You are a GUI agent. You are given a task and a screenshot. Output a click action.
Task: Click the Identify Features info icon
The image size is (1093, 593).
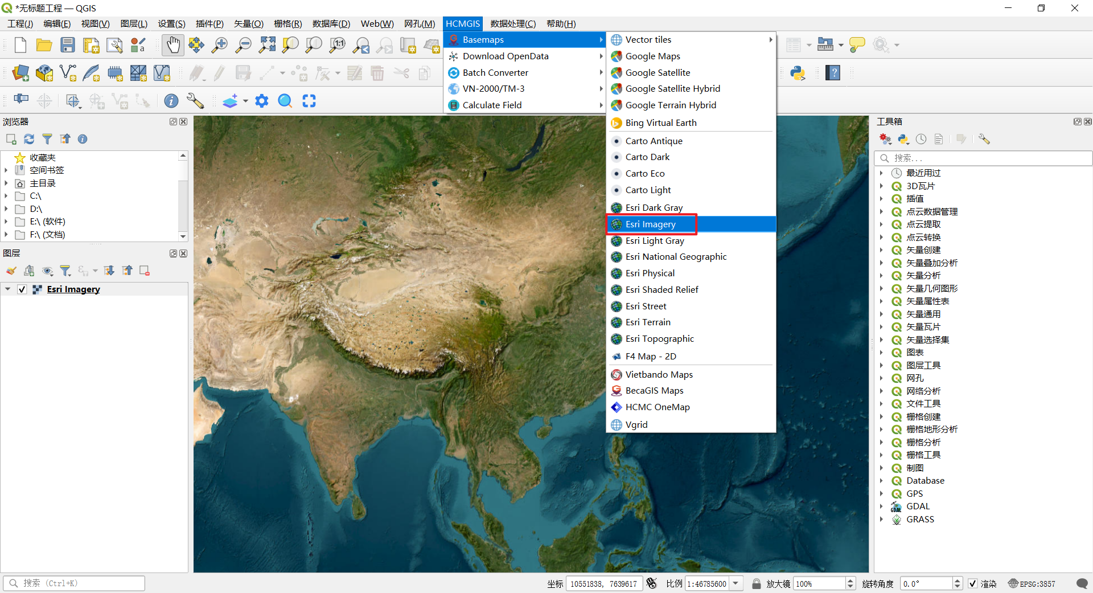(171, 101)
